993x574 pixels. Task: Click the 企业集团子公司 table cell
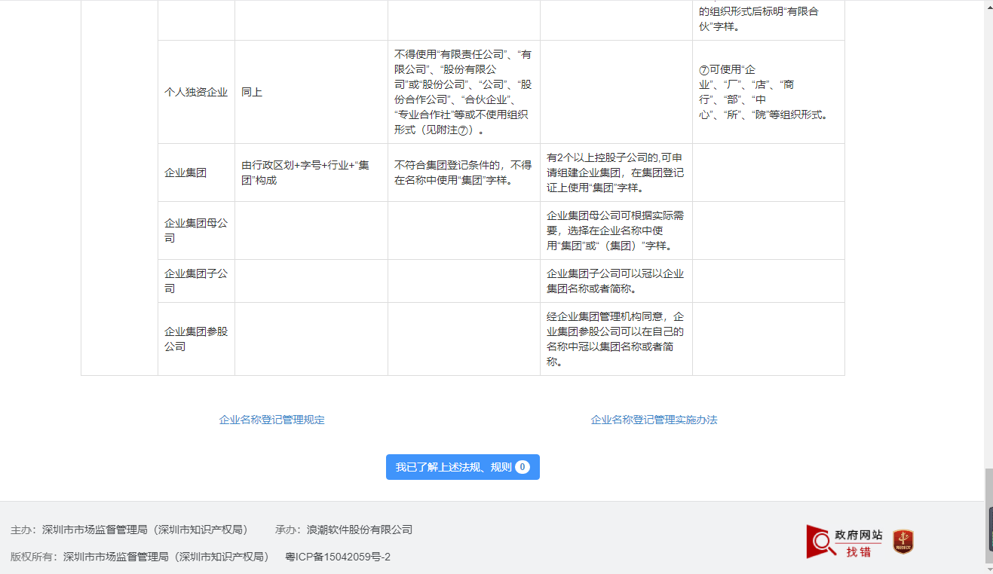point(196,280)
